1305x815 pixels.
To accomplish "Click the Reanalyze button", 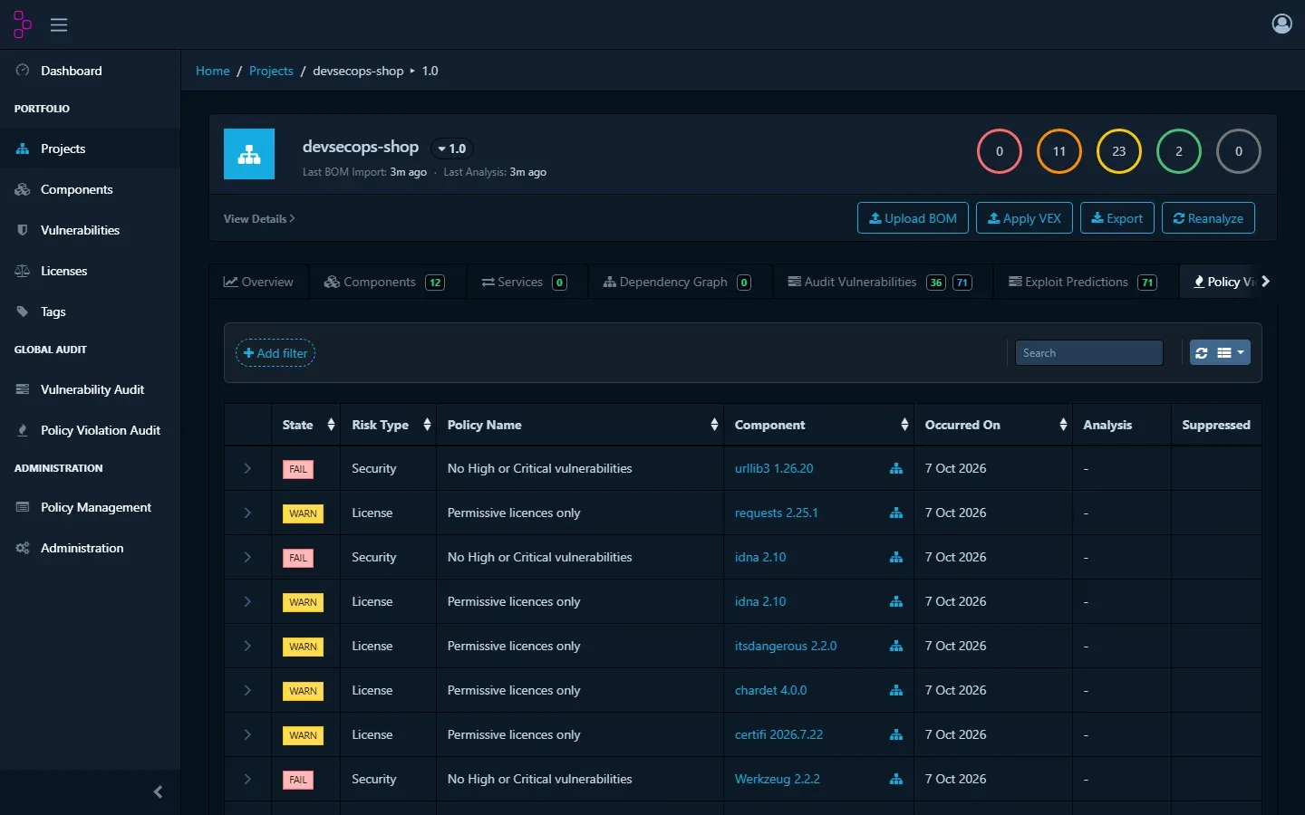I will pyautogui.click(x=1208, y=218).
